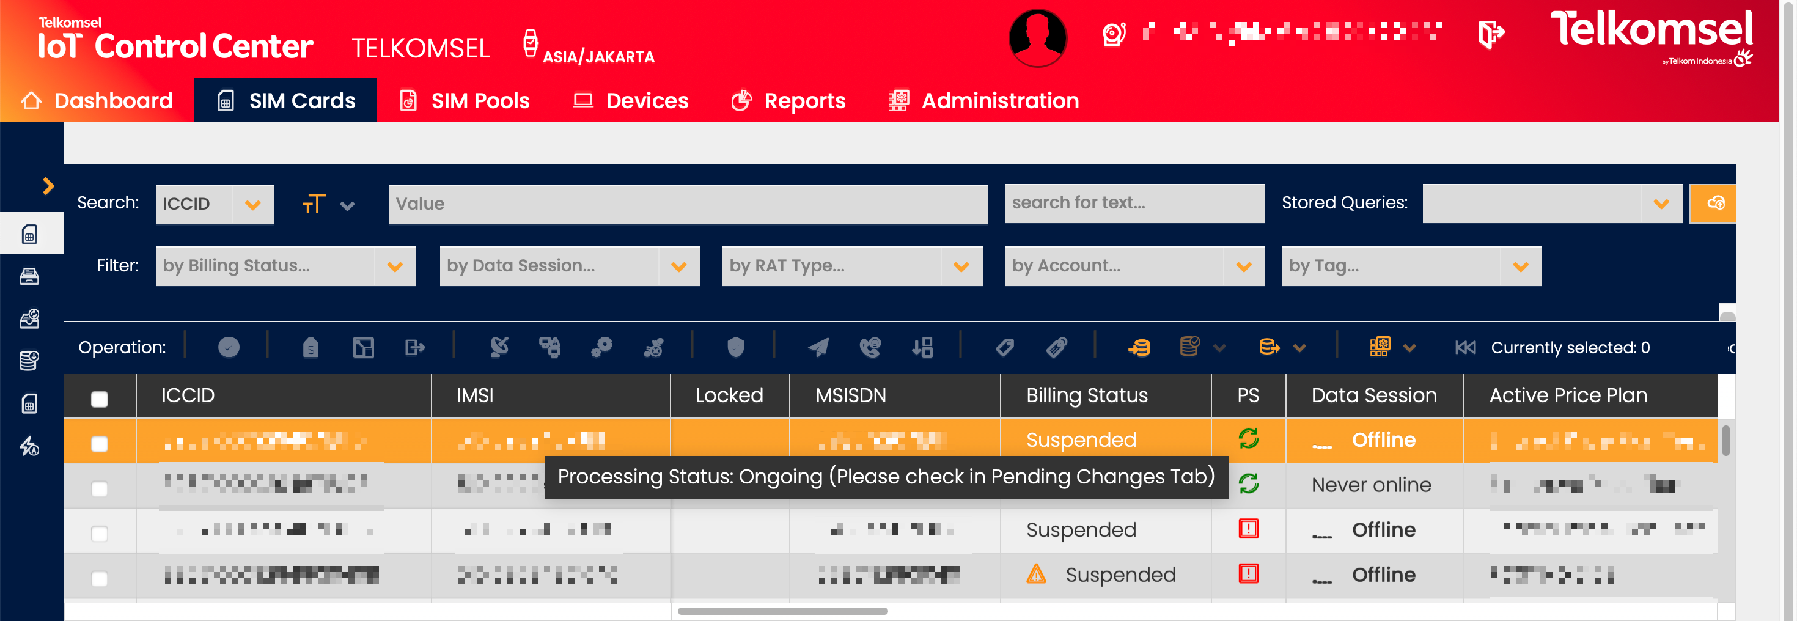1797x621 pixels.
Task: Click the paper plane send icon
Action: click(818, 347)
